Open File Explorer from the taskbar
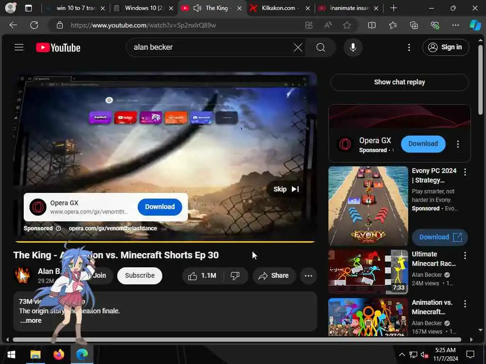 tap(35, 355)
